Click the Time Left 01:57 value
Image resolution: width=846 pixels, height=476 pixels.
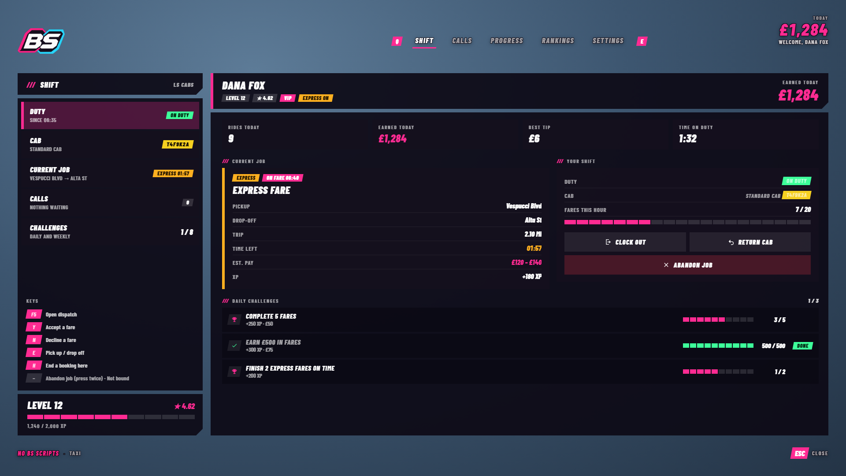(x=534, y=249)
